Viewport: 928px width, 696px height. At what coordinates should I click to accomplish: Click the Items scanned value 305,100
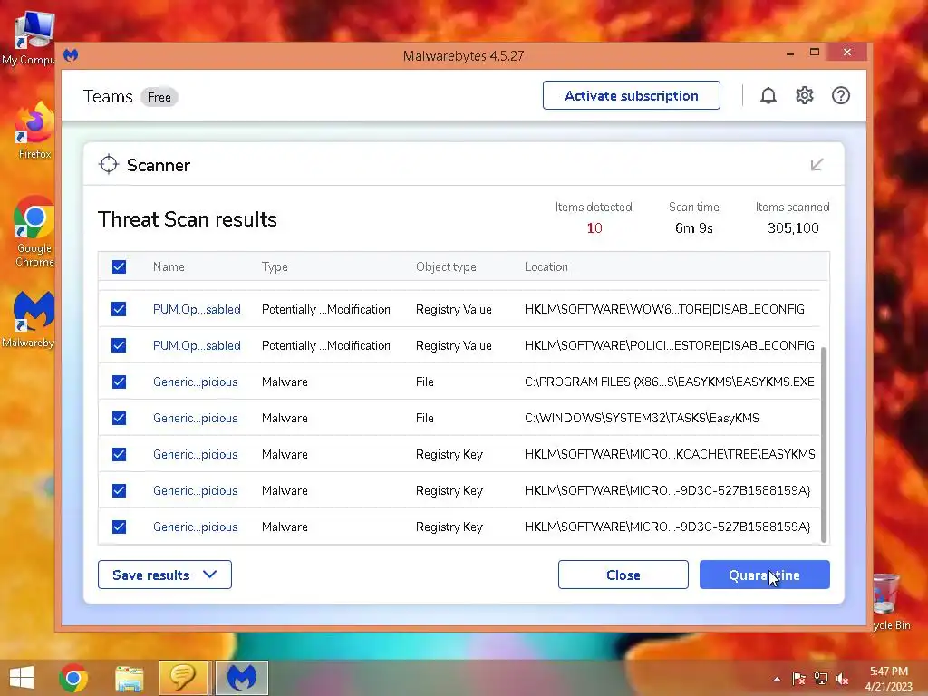coord(793,227)
